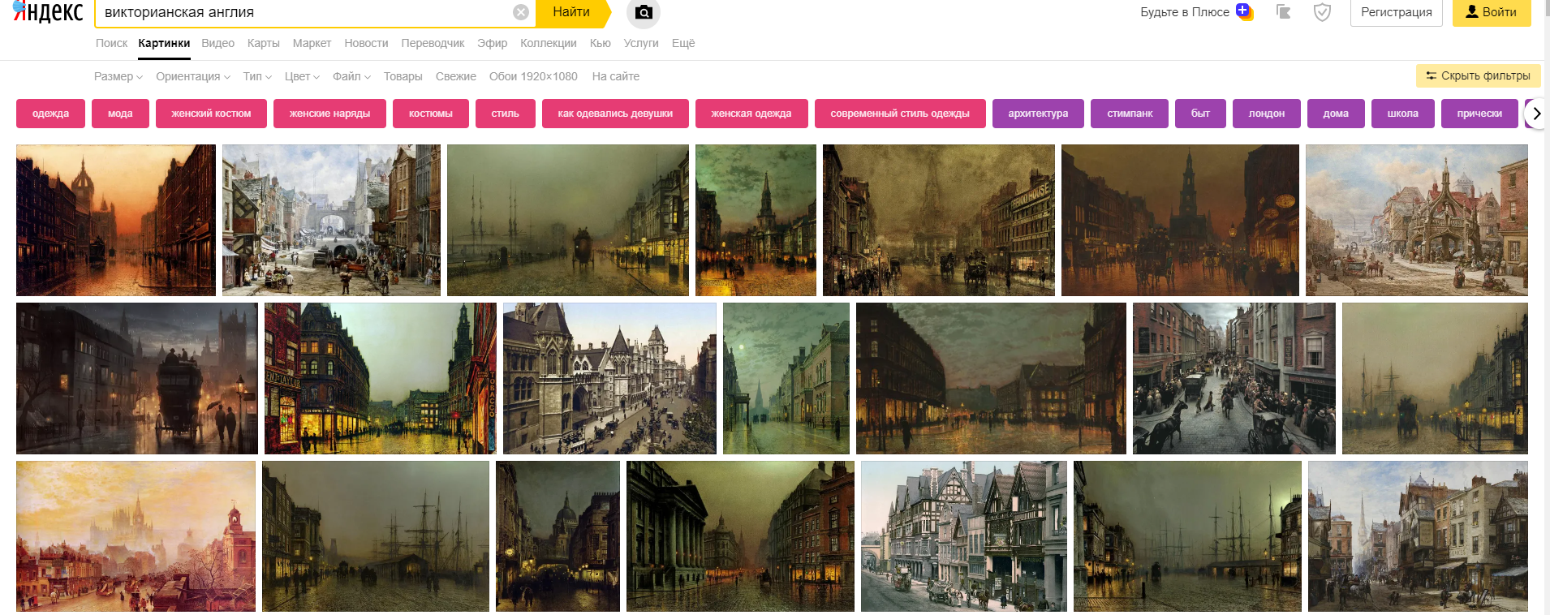Select the школа tag chip
This screenshot has width=1550, height=615.
click(x=1402, y=114)
